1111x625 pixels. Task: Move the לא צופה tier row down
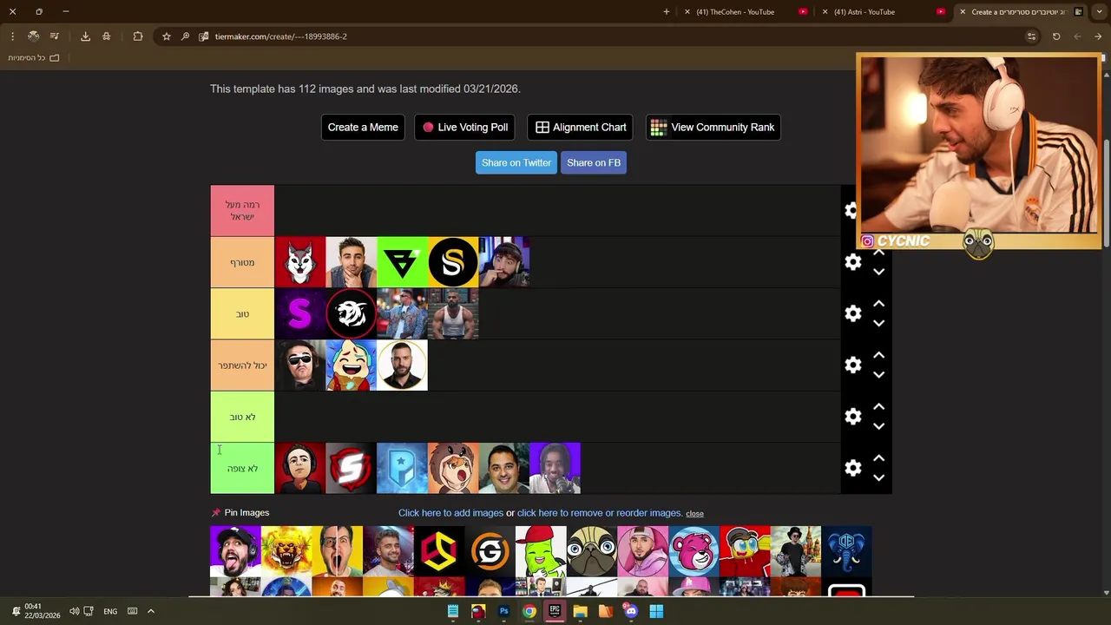[878, 477]
